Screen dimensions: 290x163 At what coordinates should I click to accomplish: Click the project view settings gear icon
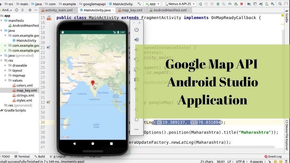coord(30,10)
